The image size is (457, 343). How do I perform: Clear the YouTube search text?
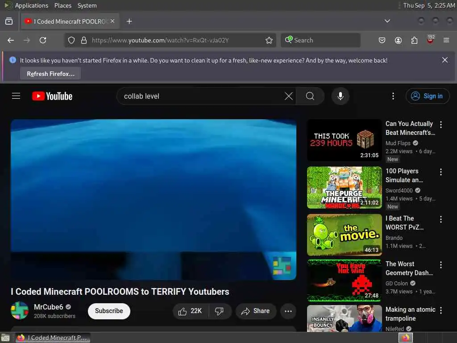(x=289, y=96)
